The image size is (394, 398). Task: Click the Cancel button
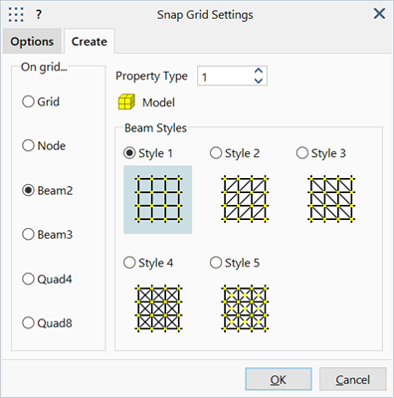click(352, 379)
